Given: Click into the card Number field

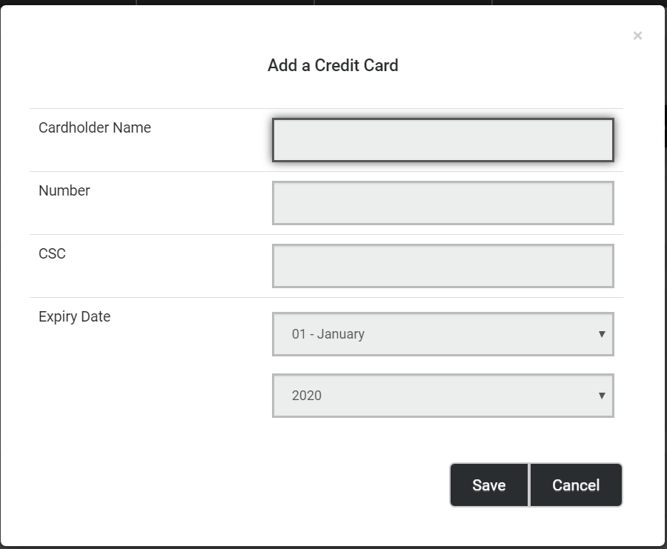Looking at the screenshot, I should tap(443, 203).
